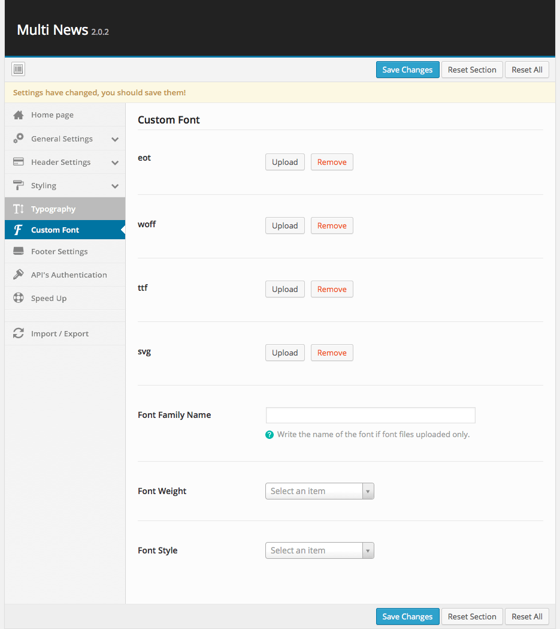Screen dimensions: 560x629
Task: Click the paint roller Styling icon
Action: coord(19,185)
